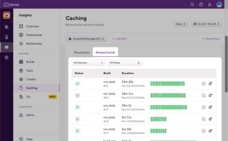The height and width of the screenshot is (141, 228).
Task: Show info for run_tests #20
Action: tap(204, 95)
